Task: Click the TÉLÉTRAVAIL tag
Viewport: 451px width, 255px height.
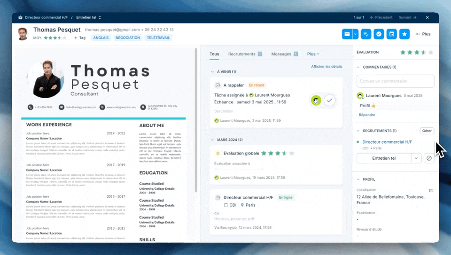Action: (x=158, y=38)
